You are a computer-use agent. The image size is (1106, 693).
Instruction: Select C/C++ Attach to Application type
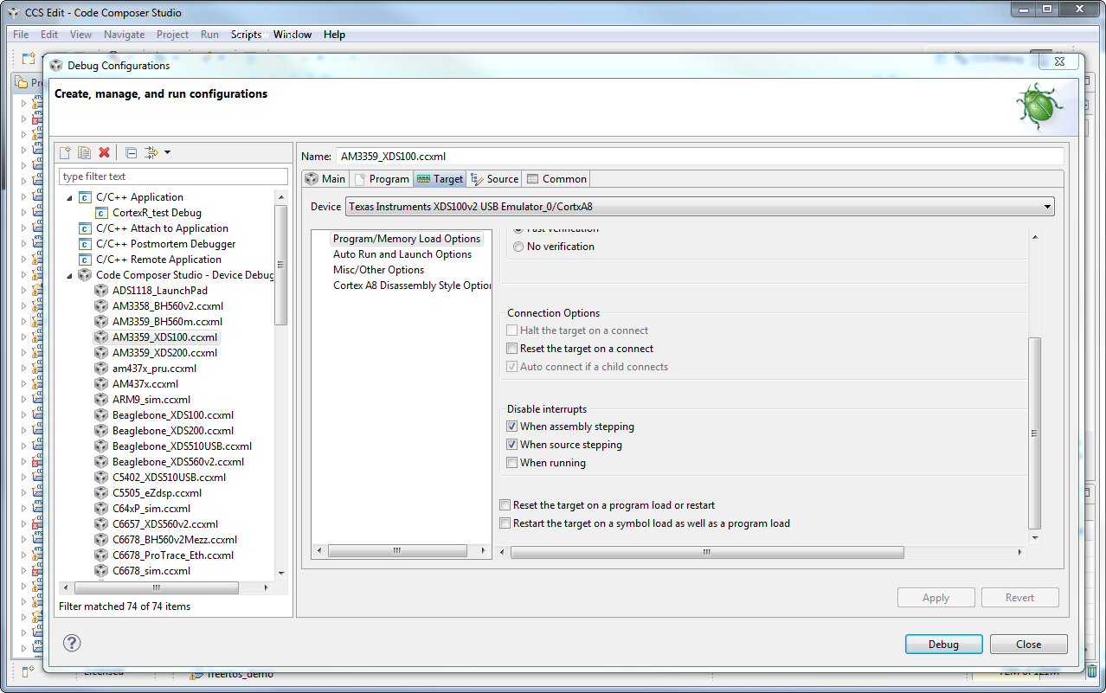(163, 228)
